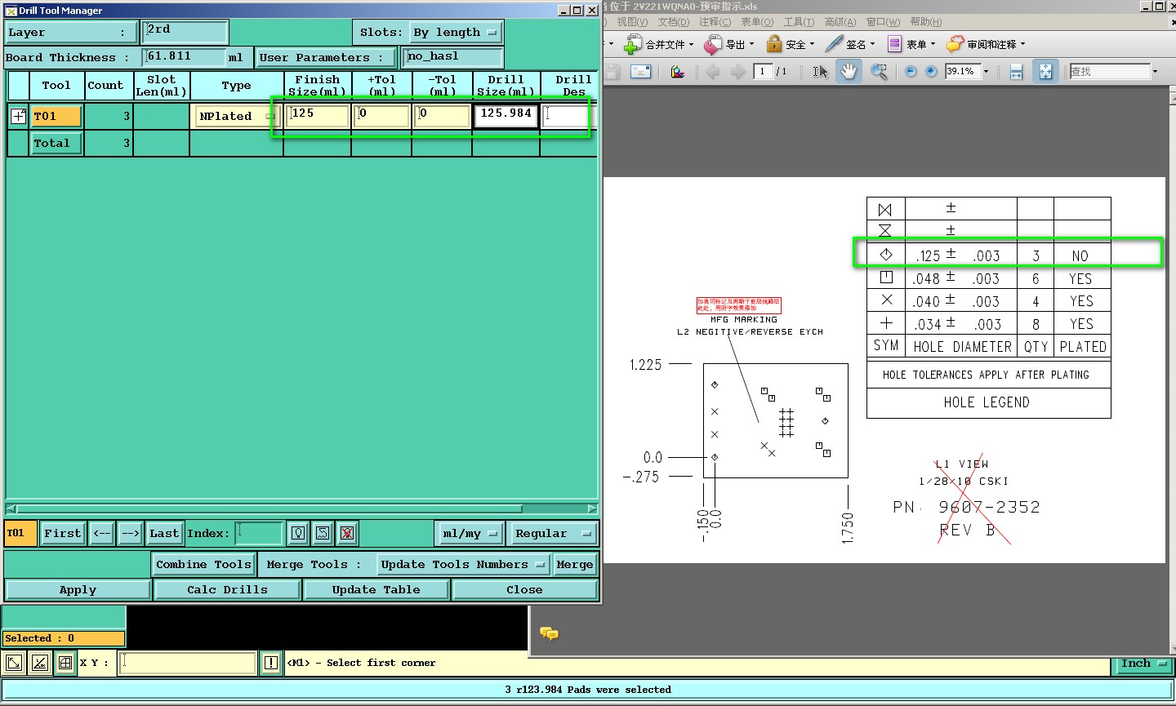Open the 视图(V) menu
This screenshot has height=706, width=1176.
(632, 22)
